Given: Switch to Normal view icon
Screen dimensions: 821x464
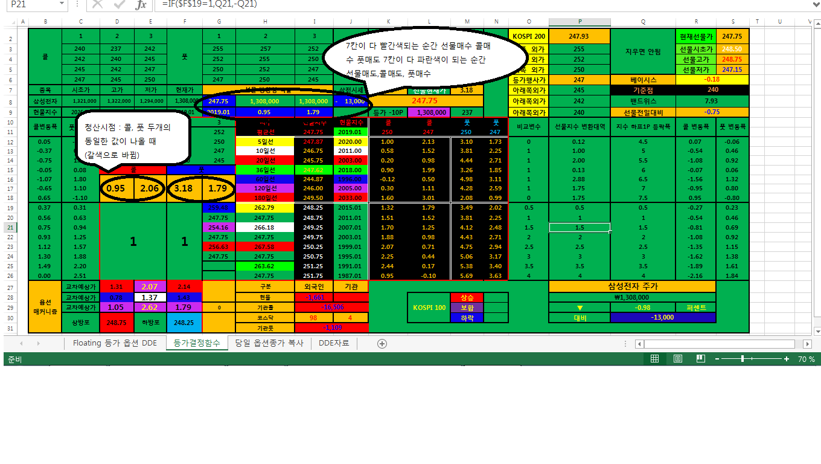Looking at the screenshot, I should pyautogui.click(x=654, y=359).
